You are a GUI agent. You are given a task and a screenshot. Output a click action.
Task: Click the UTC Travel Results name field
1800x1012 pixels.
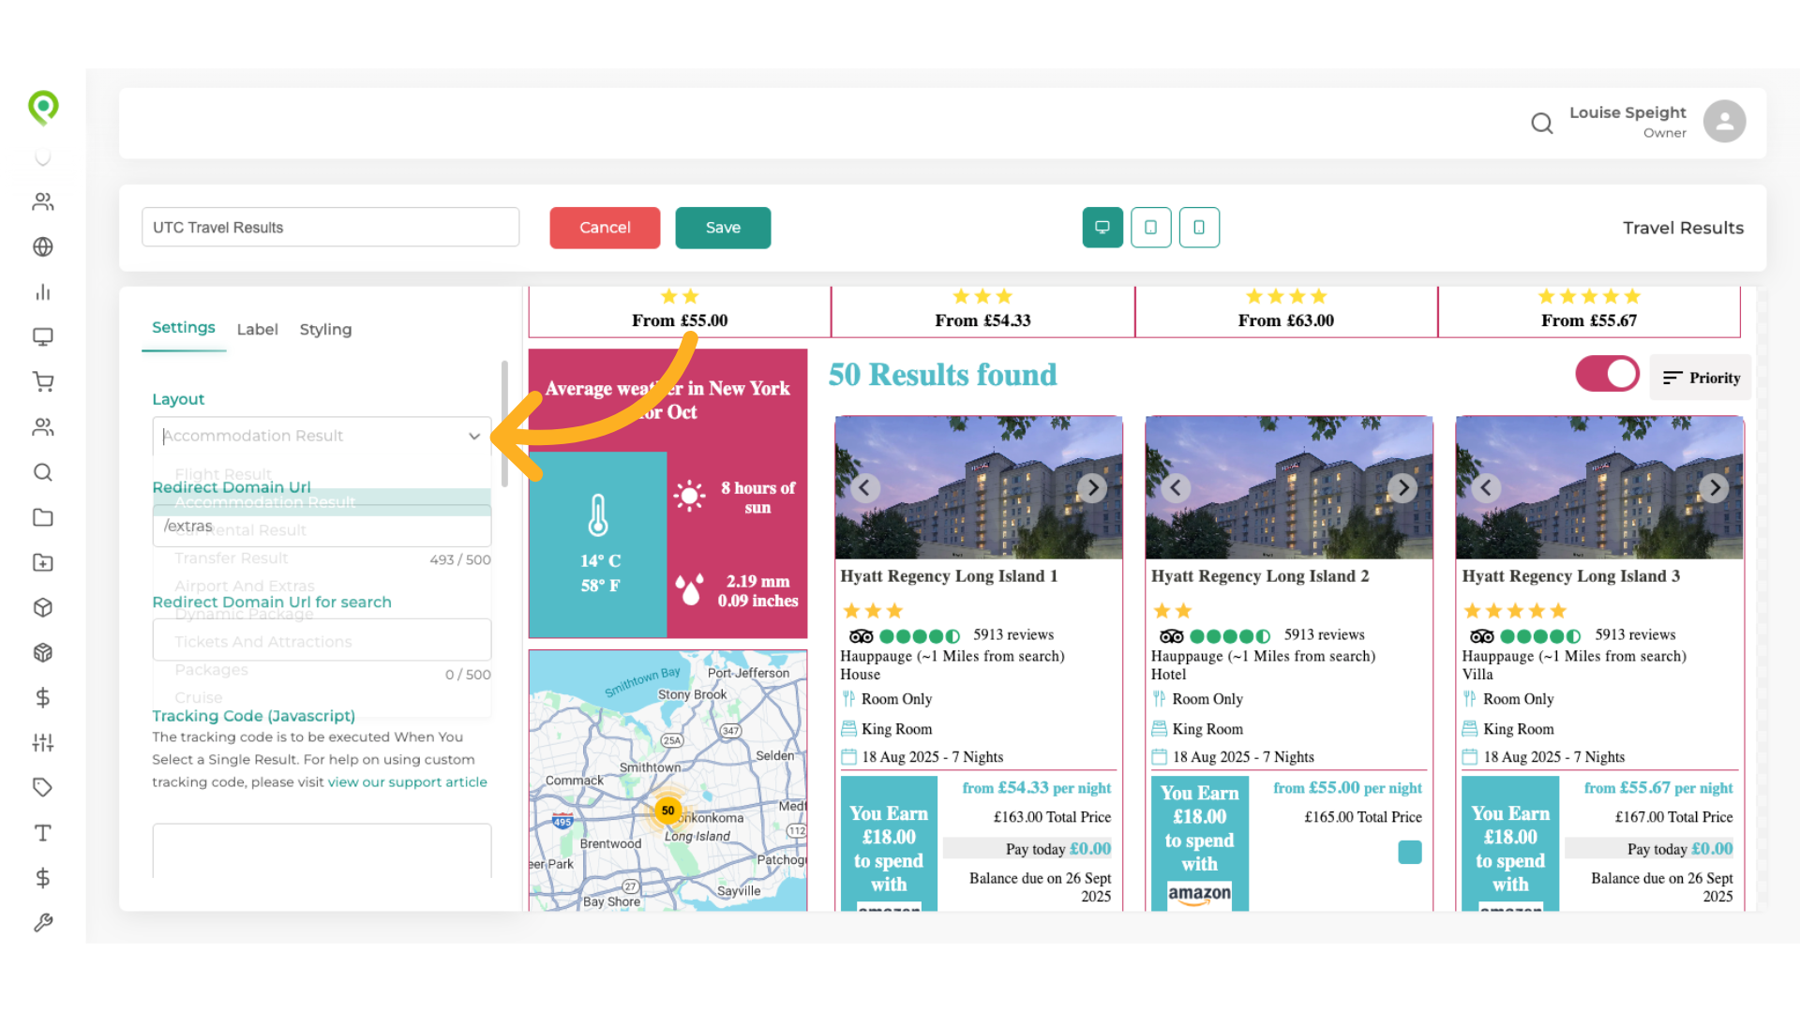pos(330,228)
